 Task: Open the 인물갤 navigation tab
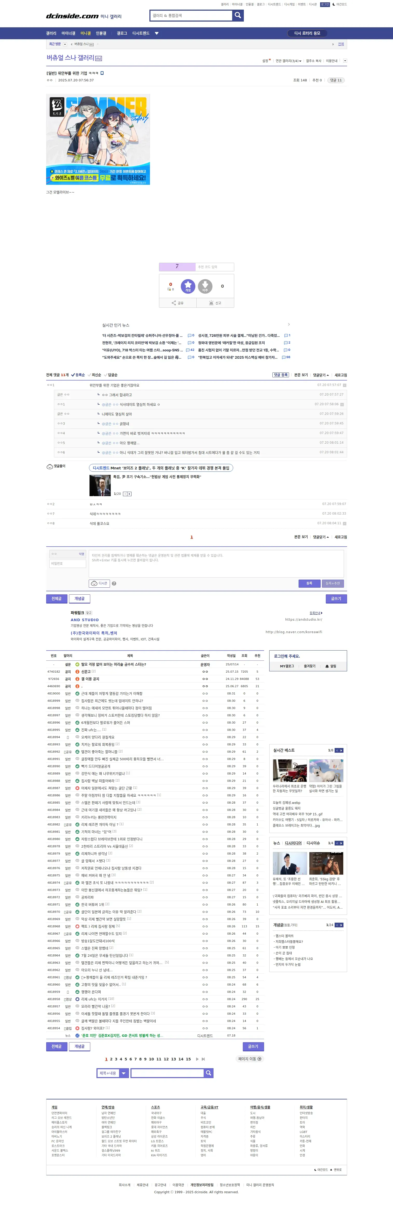click(x=101, y=33)
